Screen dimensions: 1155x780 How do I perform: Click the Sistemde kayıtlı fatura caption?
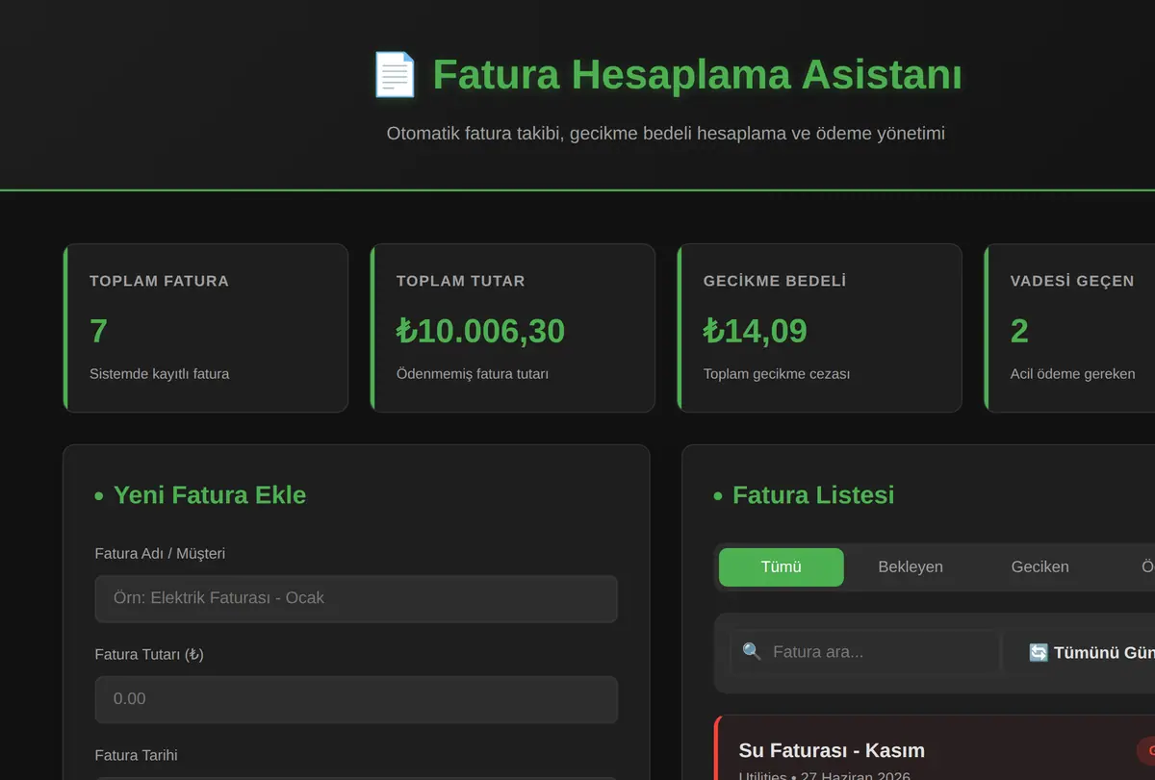160,374
